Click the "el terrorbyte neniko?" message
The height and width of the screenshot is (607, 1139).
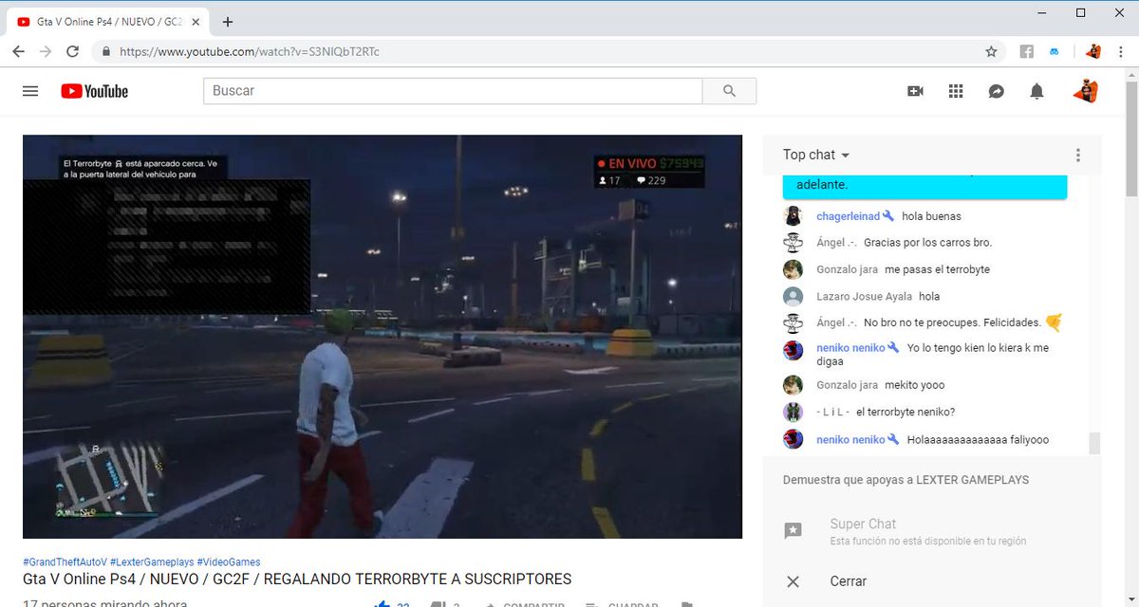click(x=906, y=413)
